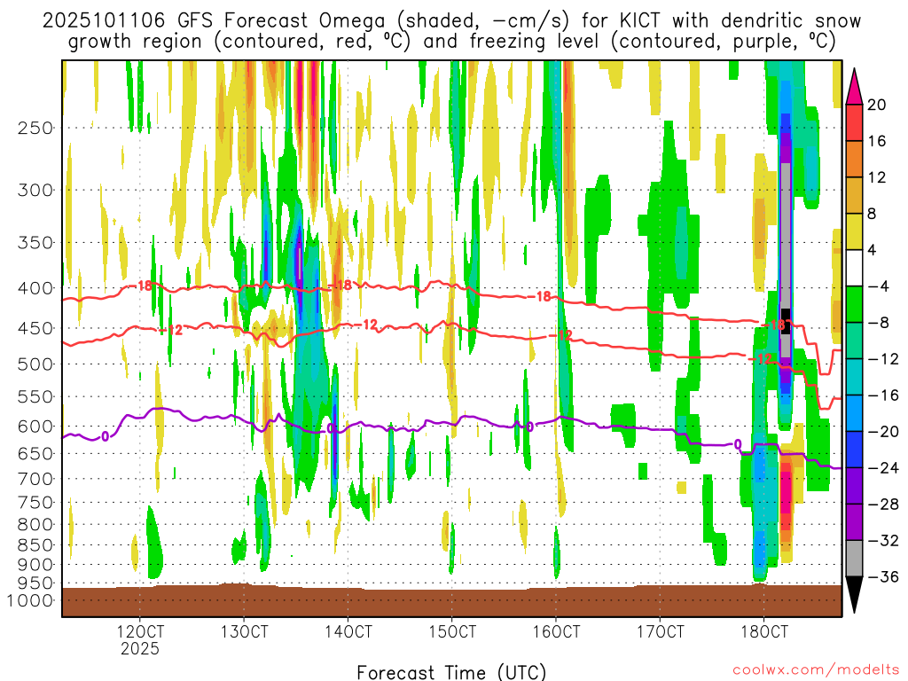Screen dimensions: 908x681
Task: Click the light blue colorbar swatch between -16 and -20
Action: click(854, 413)
